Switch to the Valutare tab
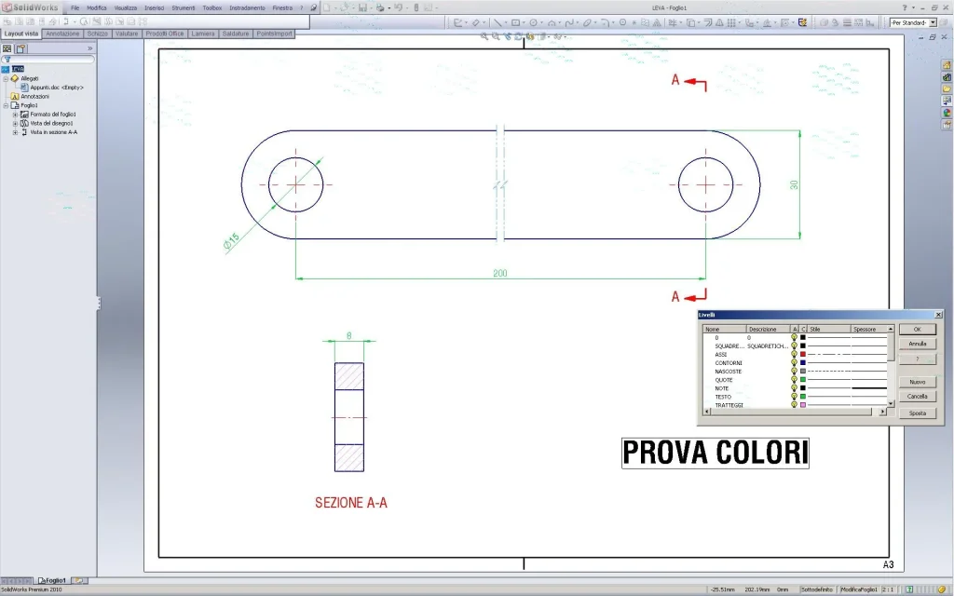 127,34
